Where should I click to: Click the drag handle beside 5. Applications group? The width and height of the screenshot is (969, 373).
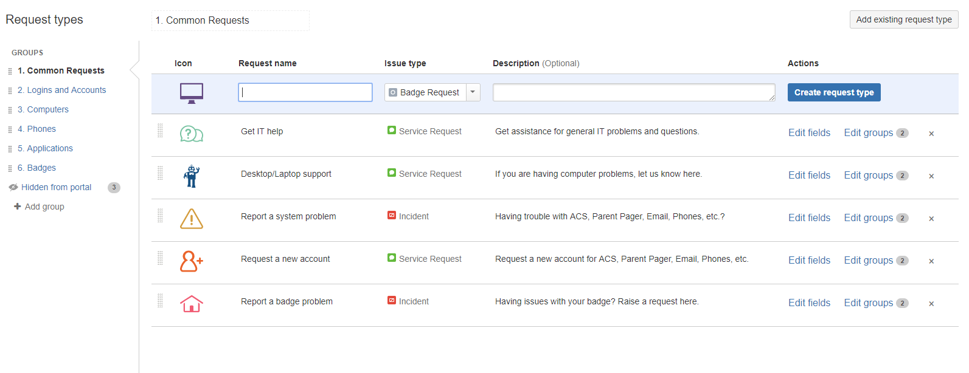(x=10, y=149)
